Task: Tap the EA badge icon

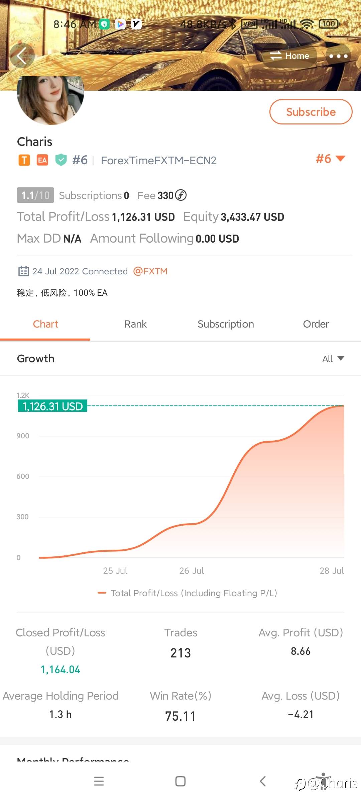Action: tap(42, 160)
